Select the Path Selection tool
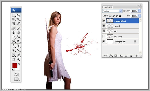Screen dimensions: 150x91 point(13,50)
